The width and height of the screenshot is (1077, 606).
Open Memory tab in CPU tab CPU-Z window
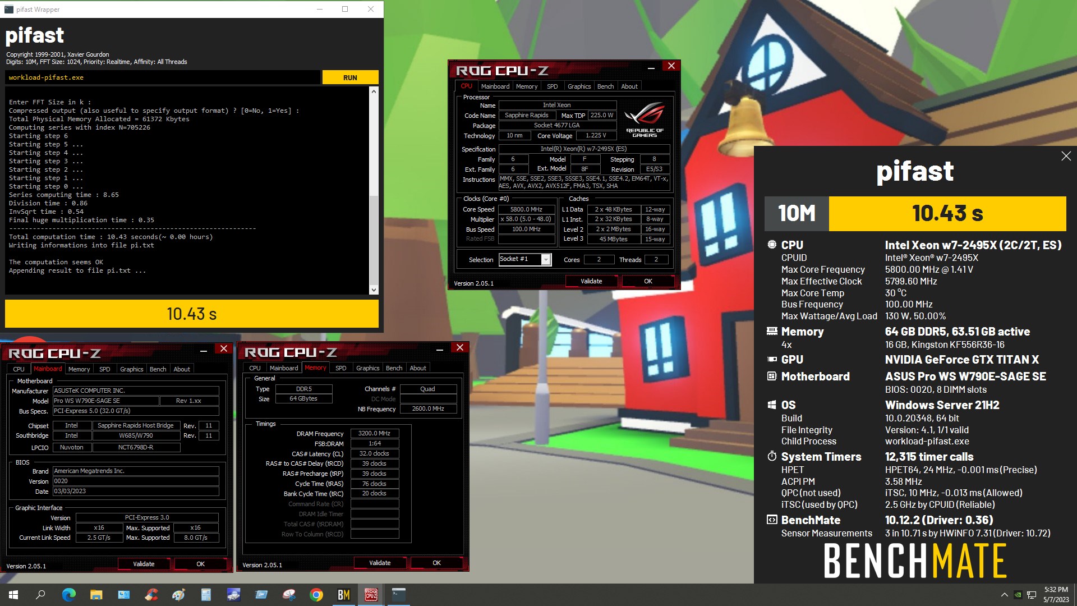527,86
